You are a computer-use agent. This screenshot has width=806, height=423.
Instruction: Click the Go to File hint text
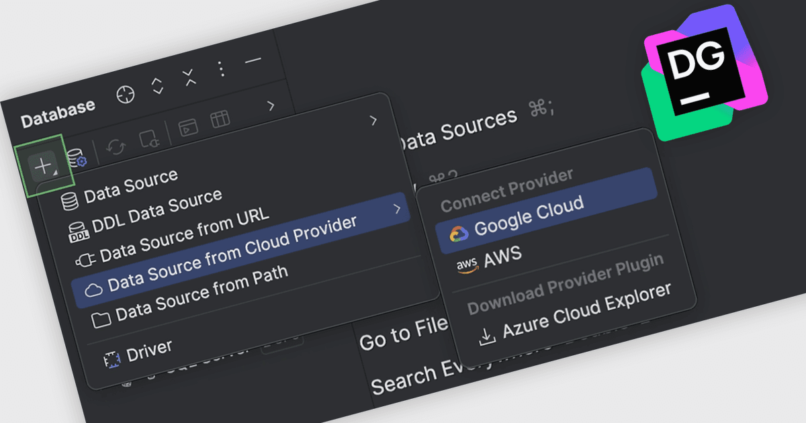pyautogui.click(x=403, y=334)
